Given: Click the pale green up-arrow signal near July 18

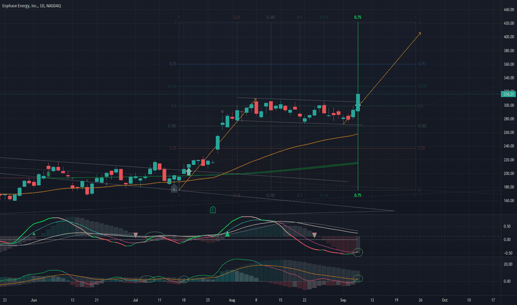Looking at the screenshot, I should (189, 171).
